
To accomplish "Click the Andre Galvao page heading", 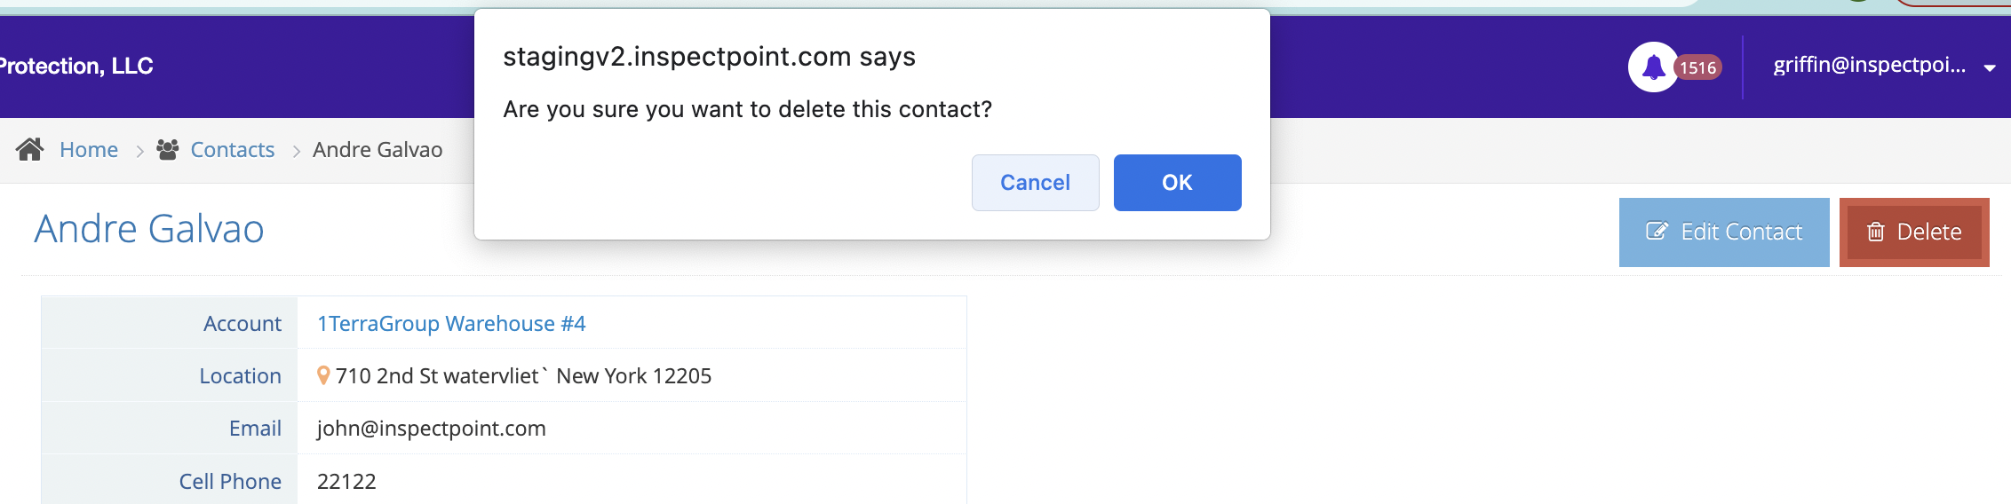I will tap(149, 229).
